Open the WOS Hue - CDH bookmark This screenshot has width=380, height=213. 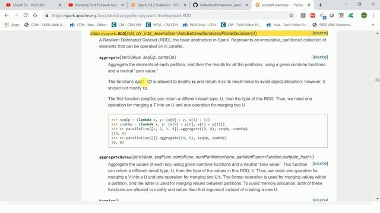point(199,25)
